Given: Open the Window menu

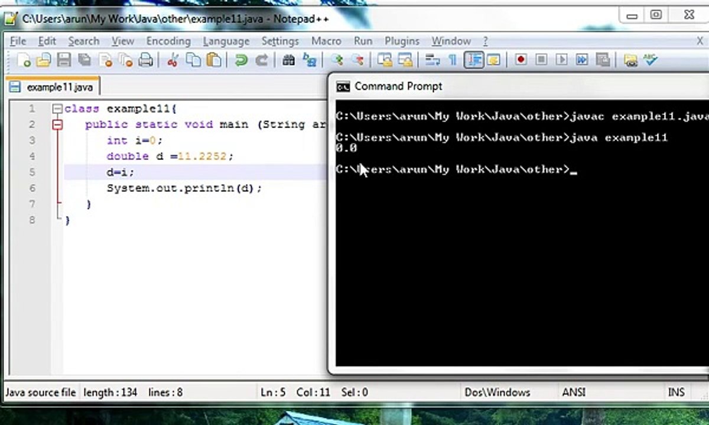Looking at the screenshot, I should pyautogui.click(x=451, y=41).
